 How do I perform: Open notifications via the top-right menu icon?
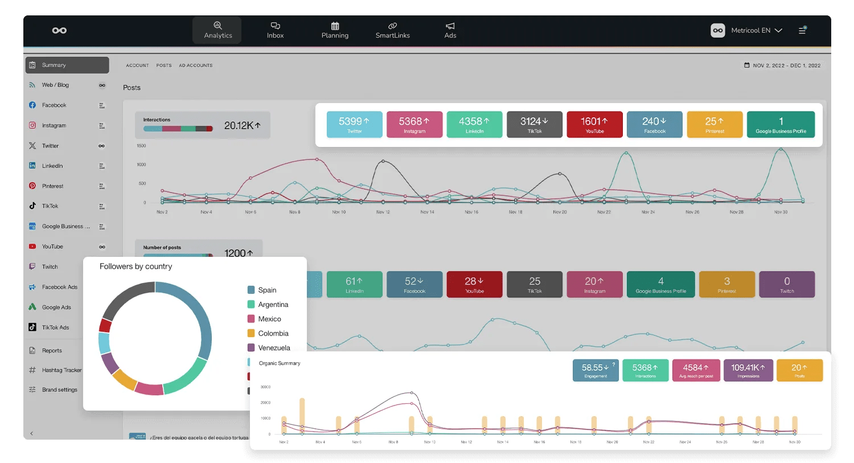(x=802, y=30)
